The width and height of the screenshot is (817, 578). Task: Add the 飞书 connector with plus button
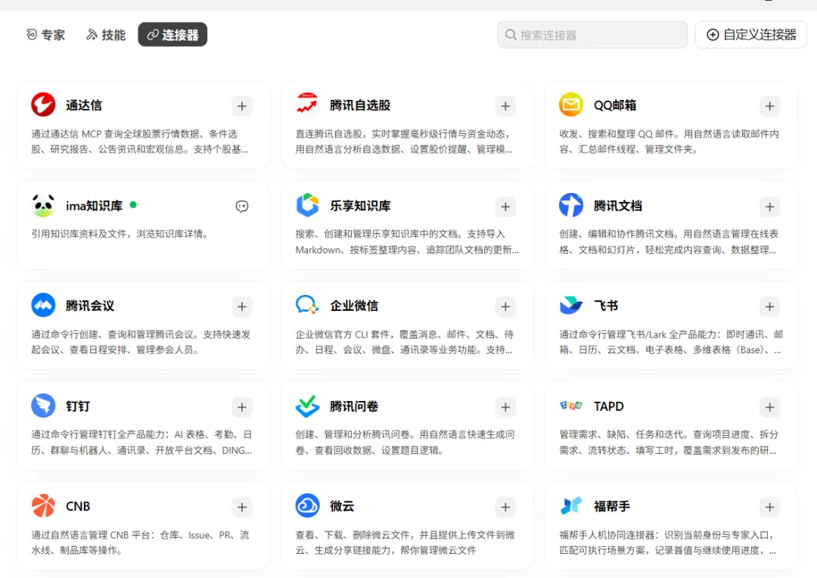(x=769, y=306)
